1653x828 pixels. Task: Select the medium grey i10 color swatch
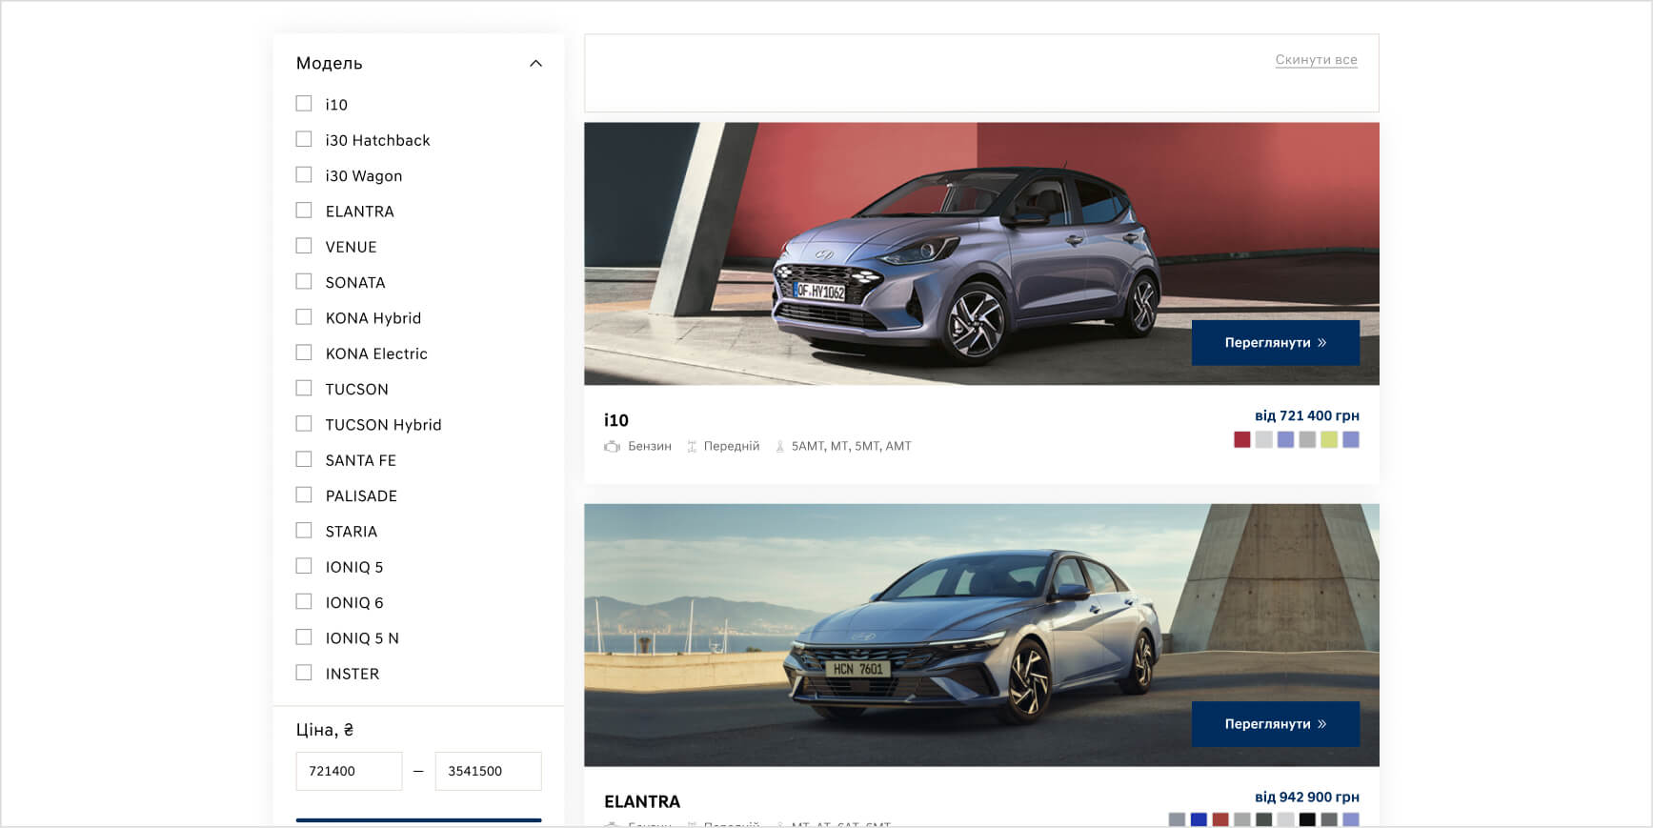[x=1307, y=439]
